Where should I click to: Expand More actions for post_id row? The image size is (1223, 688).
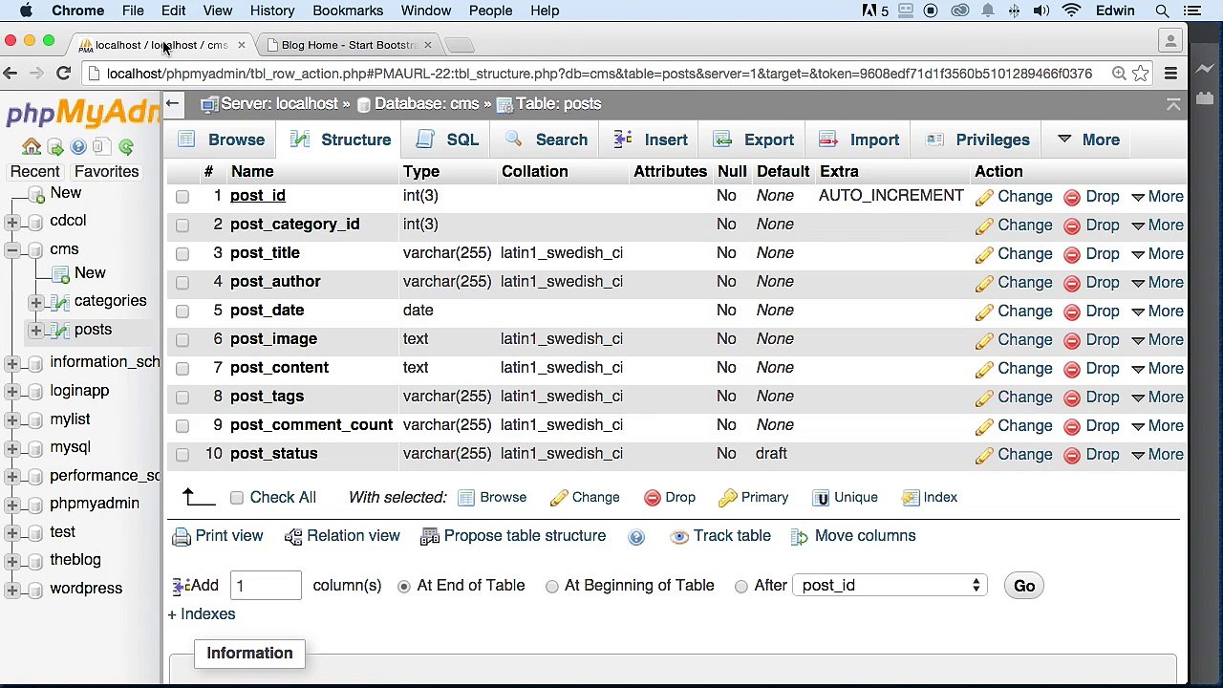(1157, 197)
